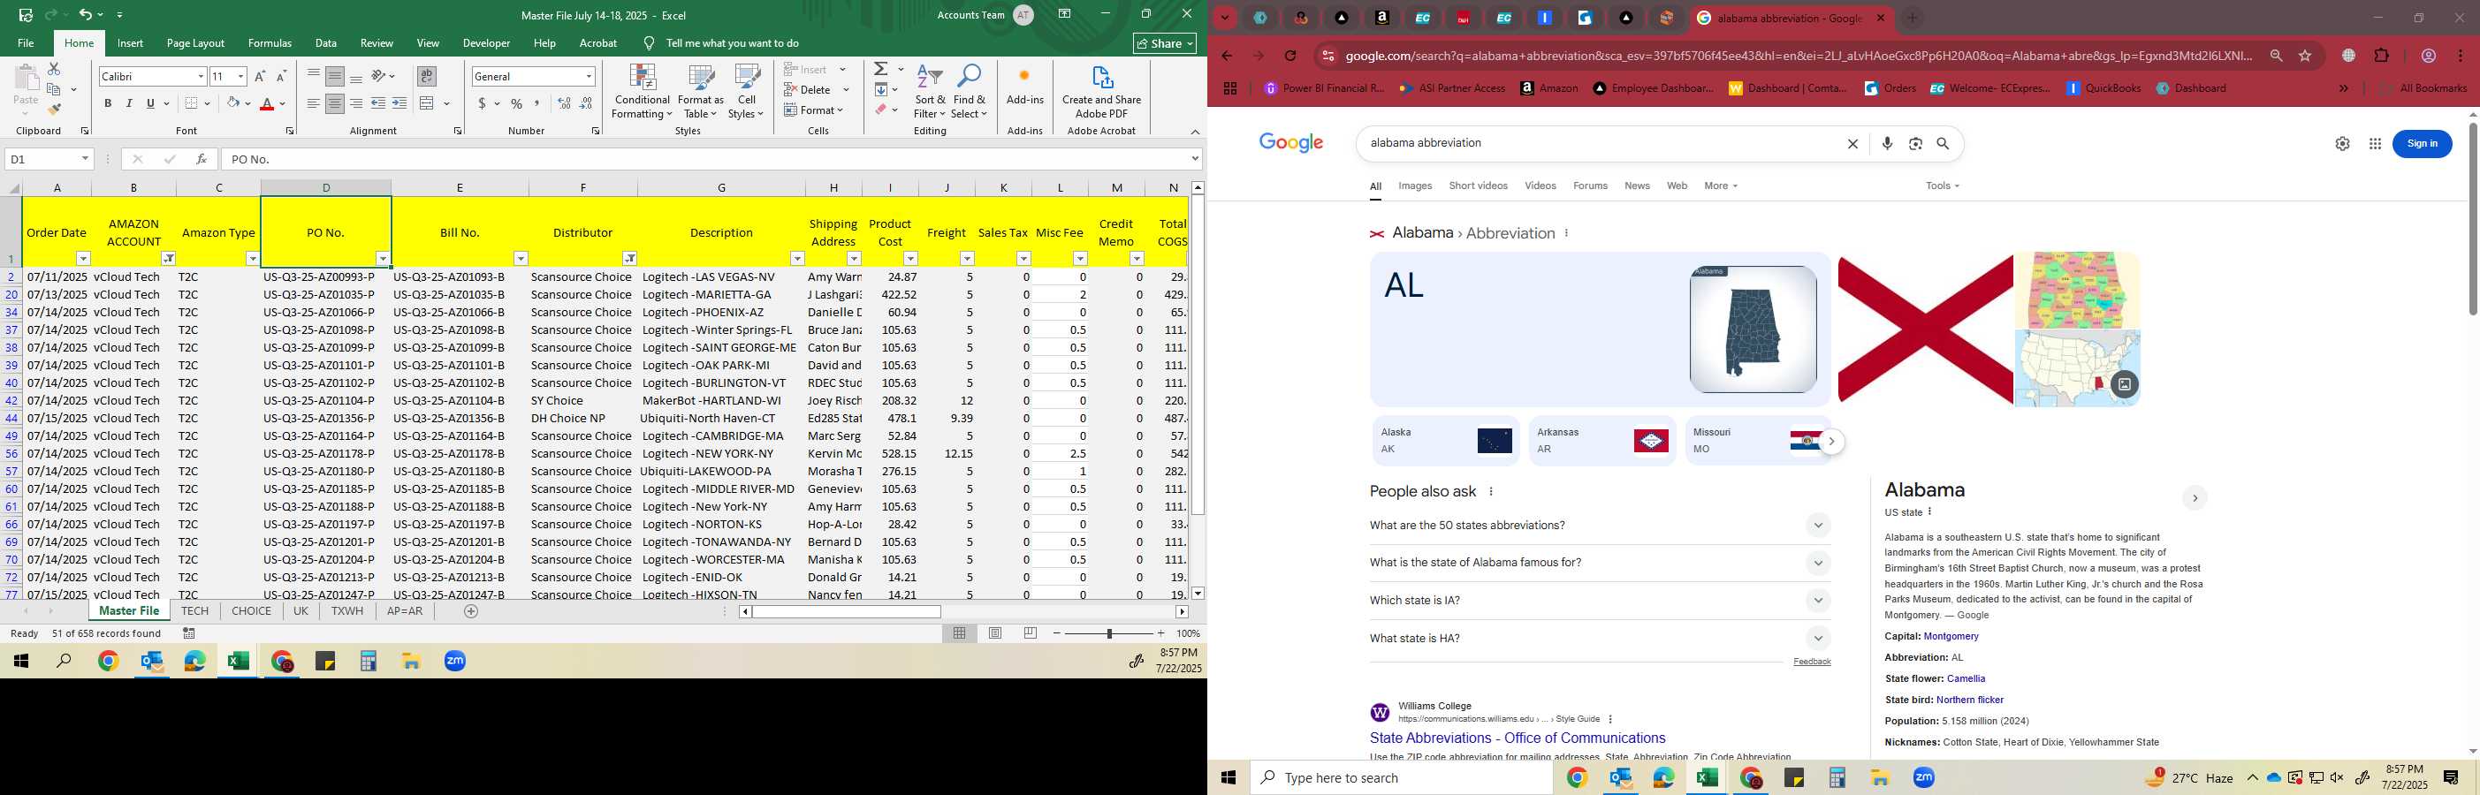Toggle Wrap Text in Alignment group
Viewport: 2480px width, 795px height.
tap(427, 76)
